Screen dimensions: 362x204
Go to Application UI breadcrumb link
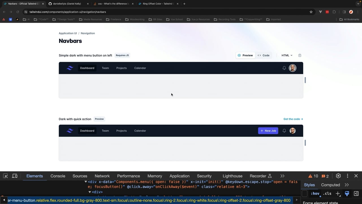(x=68, y=33)
